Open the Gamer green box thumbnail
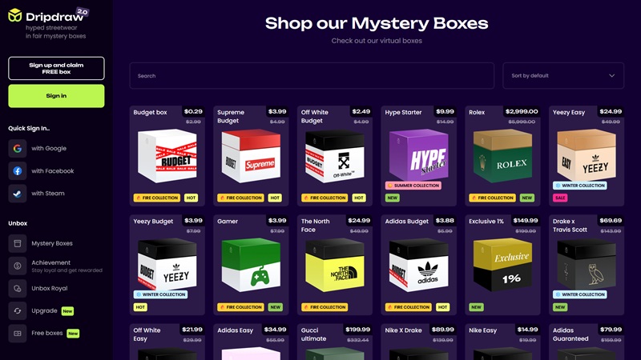 coord(251,265)
